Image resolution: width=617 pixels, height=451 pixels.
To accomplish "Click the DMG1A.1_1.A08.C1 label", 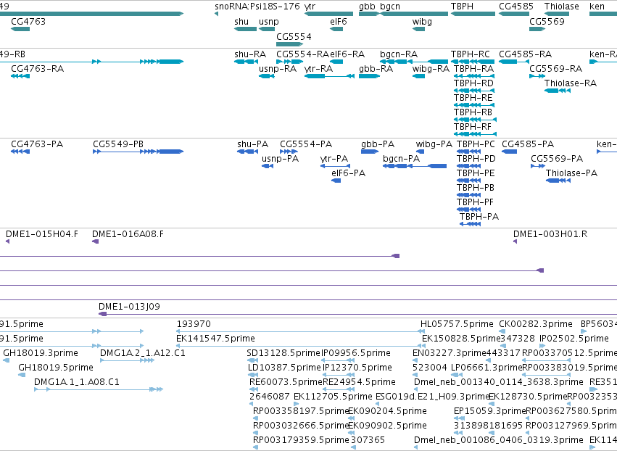I will click(x=77, y=382).
